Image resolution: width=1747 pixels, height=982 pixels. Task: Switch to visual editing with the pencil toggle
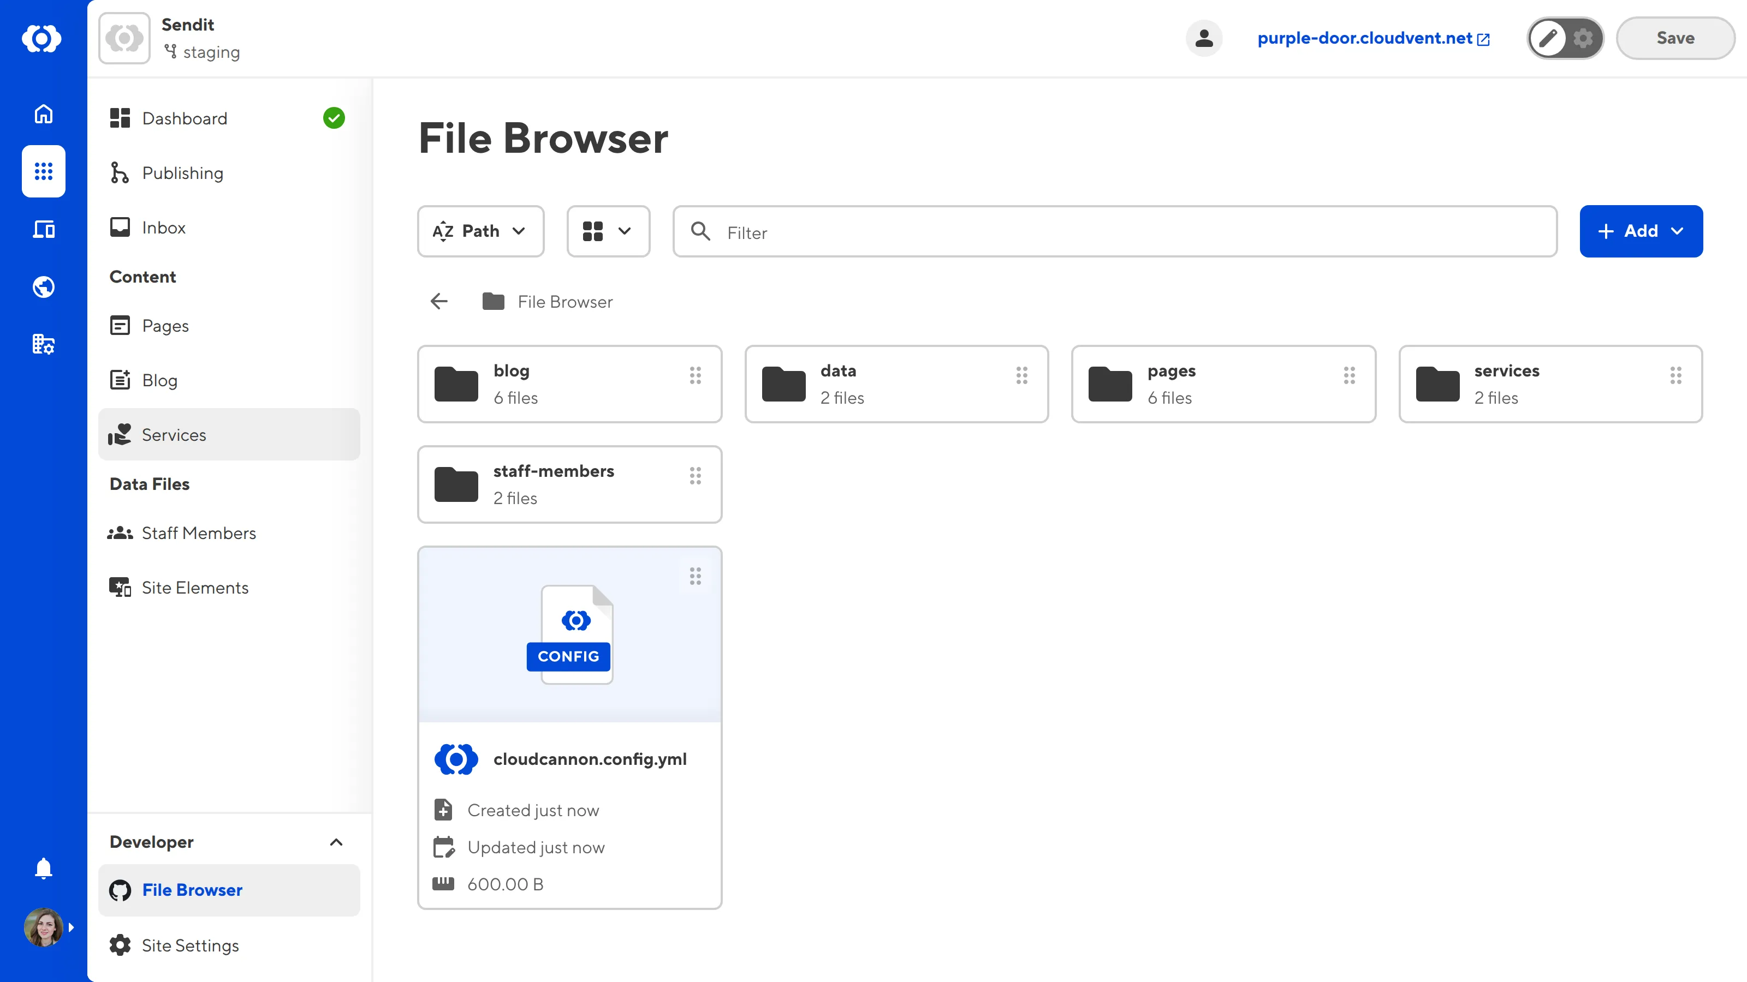click(x=1549, y=38)
